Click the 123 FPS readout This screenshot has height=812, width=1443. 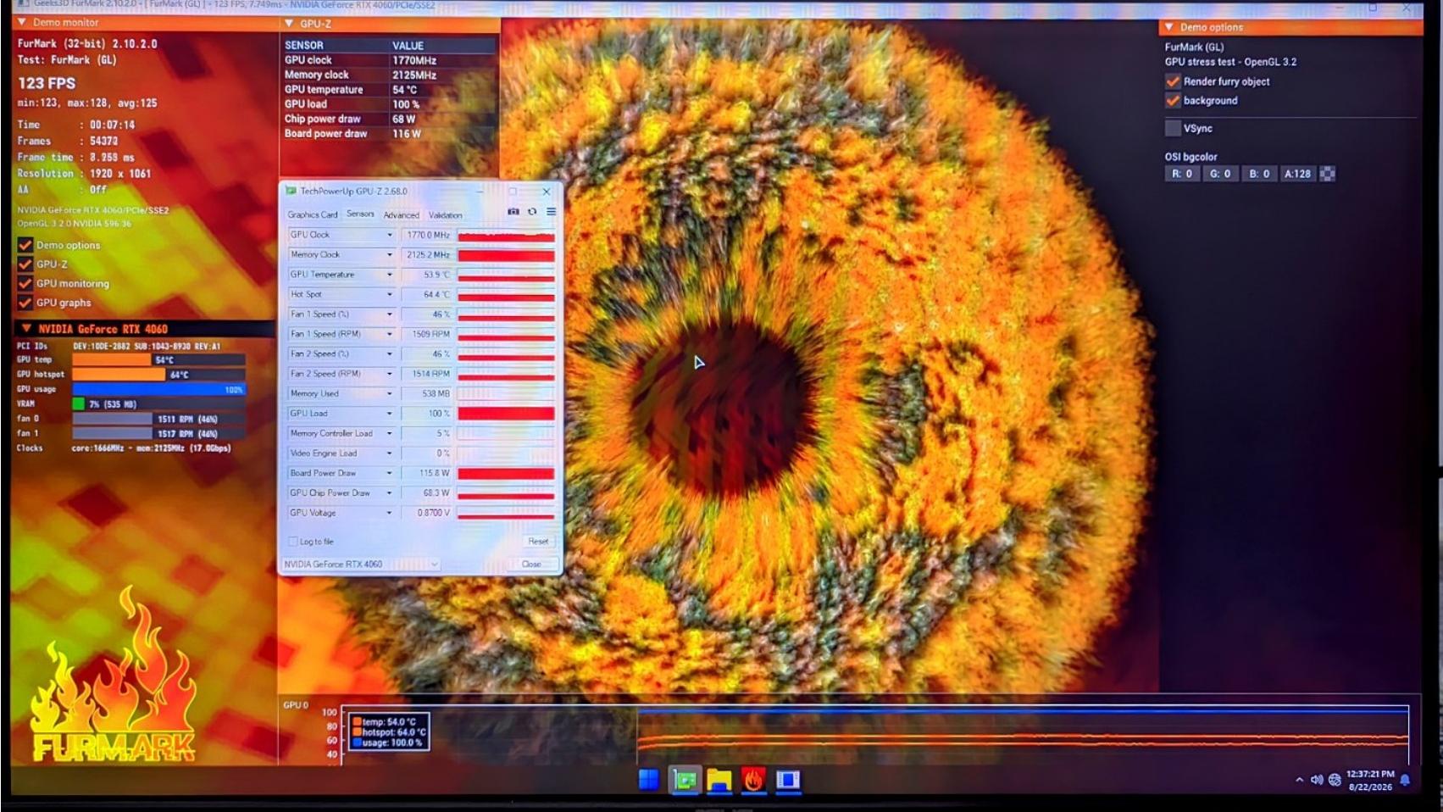(x=47, y=83)
